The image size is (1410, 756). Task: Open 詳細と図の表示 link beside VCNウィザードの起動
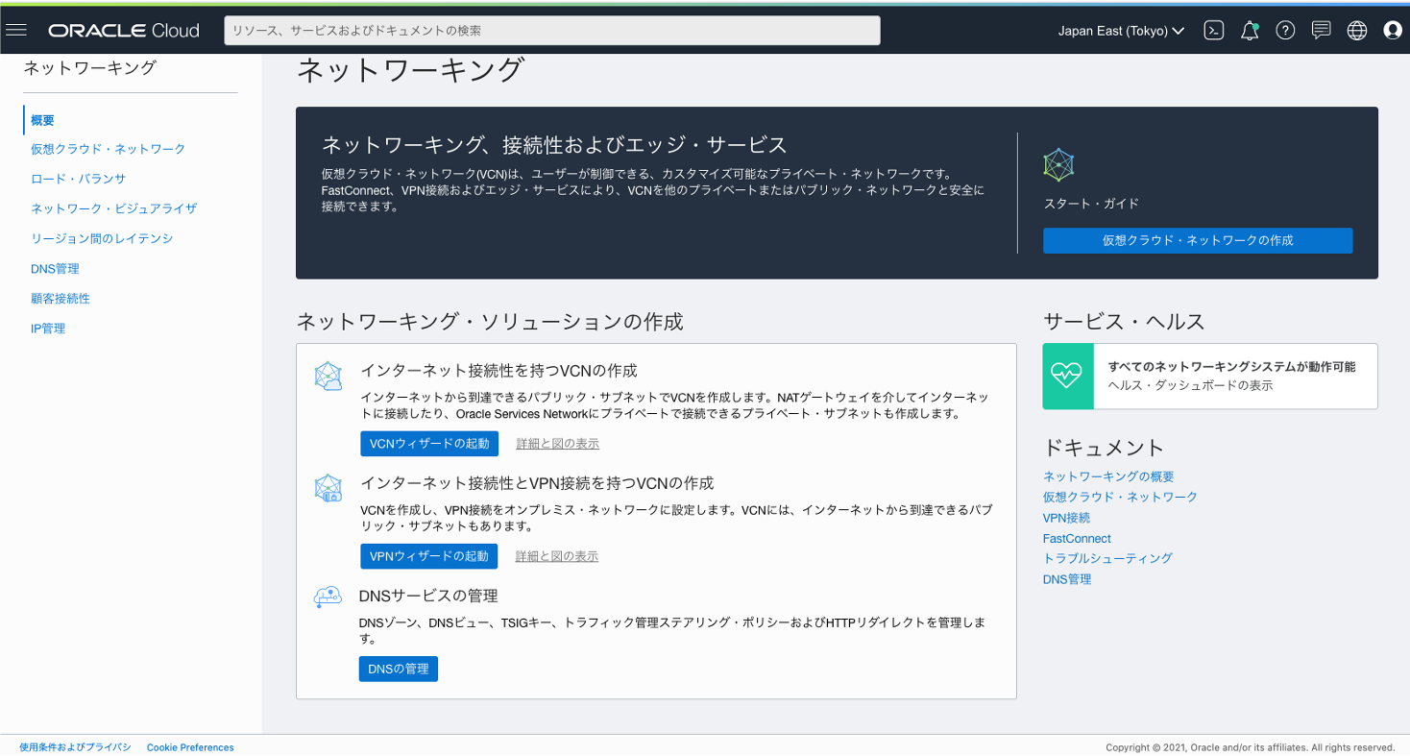point(558,444)
